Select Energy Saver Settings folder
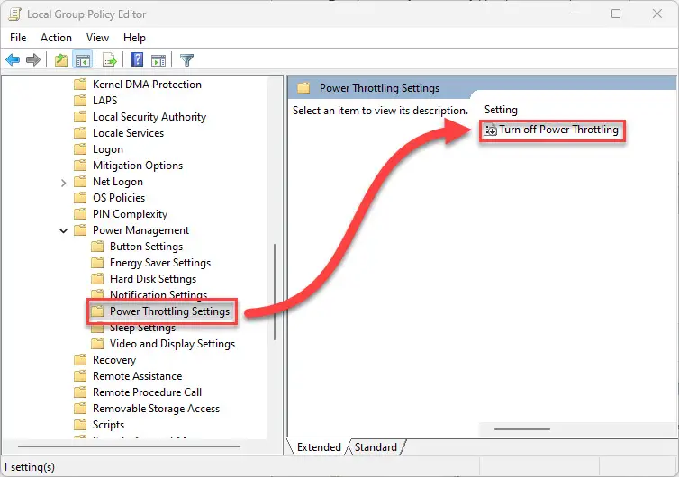Image resolution: width=679 pixels, height=477 pixels. click(160, 263)
